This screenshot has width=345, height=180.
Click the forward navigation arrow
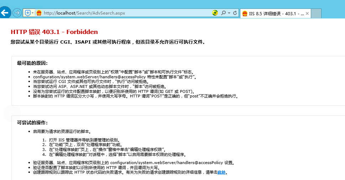(x=17, y=13)
